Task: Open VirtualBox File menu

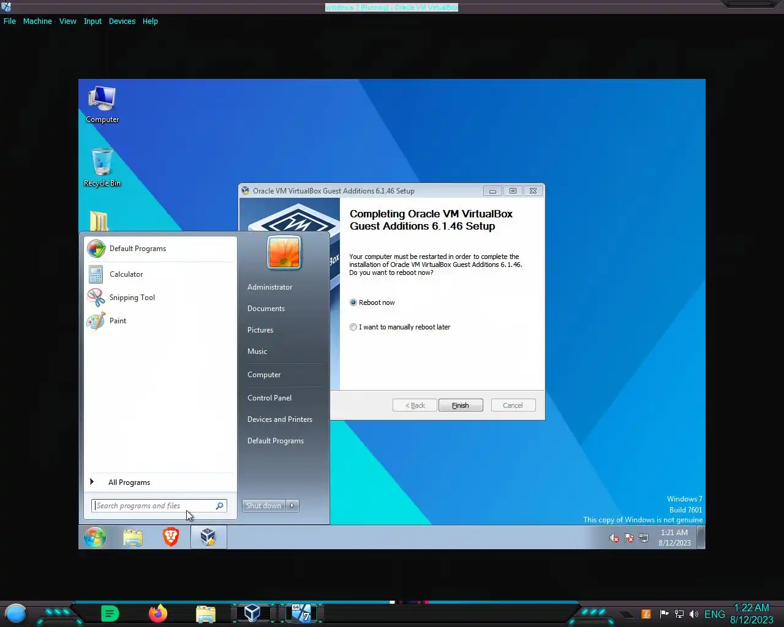Action: (10, 21)
